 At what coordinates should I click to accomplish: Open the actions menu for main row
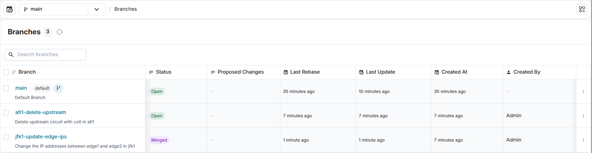coord(583,92)
